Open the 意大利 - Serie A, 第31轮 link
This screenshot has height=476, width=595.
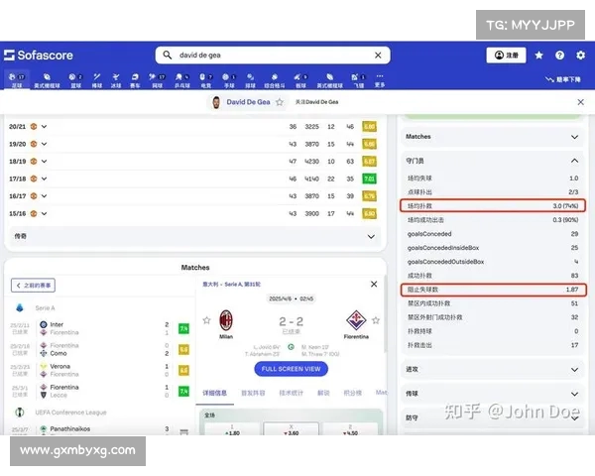point(231,284)
